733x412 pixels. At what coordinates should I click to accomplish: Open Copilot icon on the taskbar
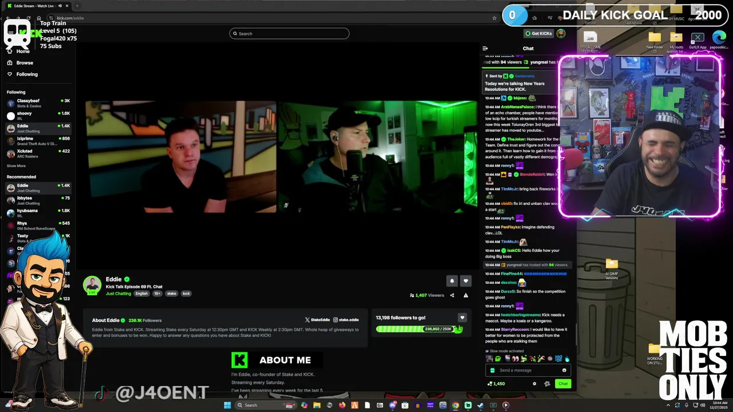(304, 405)
